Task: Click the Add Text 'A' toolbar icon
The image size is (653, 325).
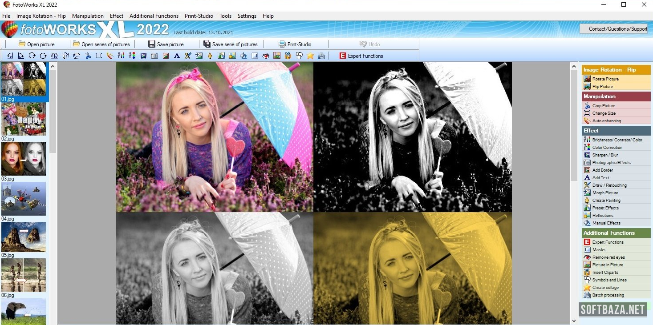Action: [177, 56]
